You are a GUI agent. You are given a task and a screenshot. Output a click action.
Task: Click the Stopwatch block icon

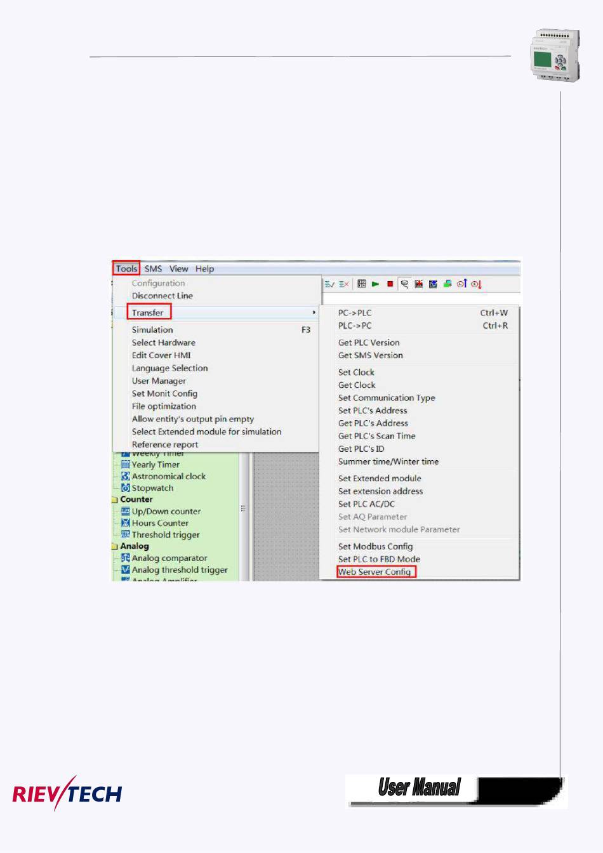pos(126,488)
